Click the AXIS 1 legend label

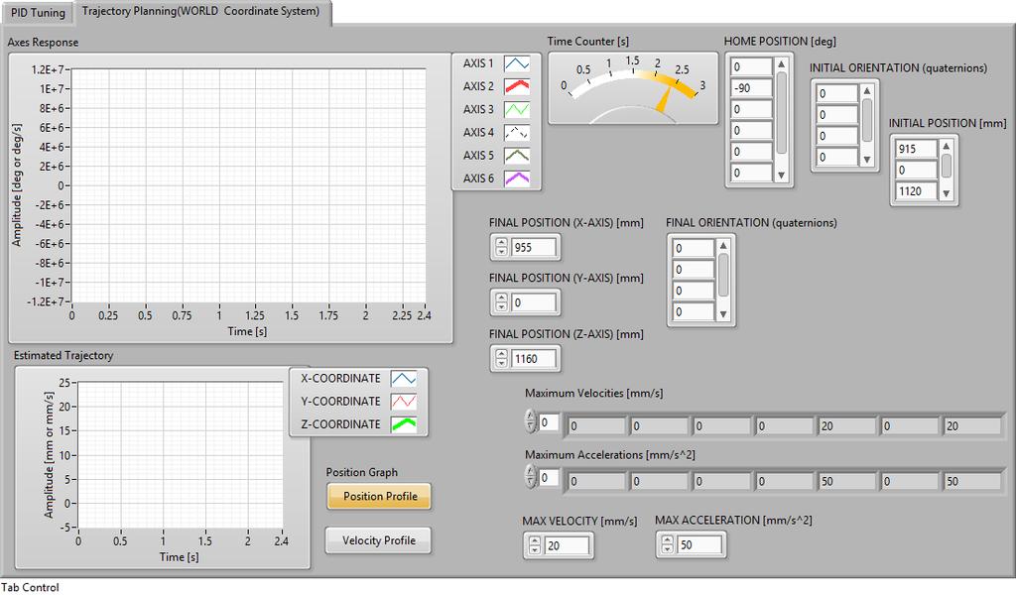478,63
